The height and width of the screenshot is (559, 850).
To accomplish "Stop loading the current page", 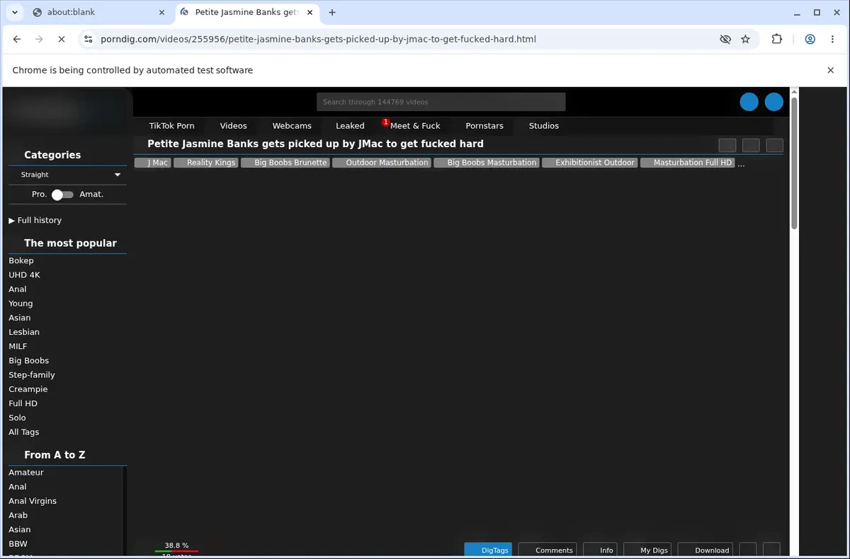I will point(61,40).
